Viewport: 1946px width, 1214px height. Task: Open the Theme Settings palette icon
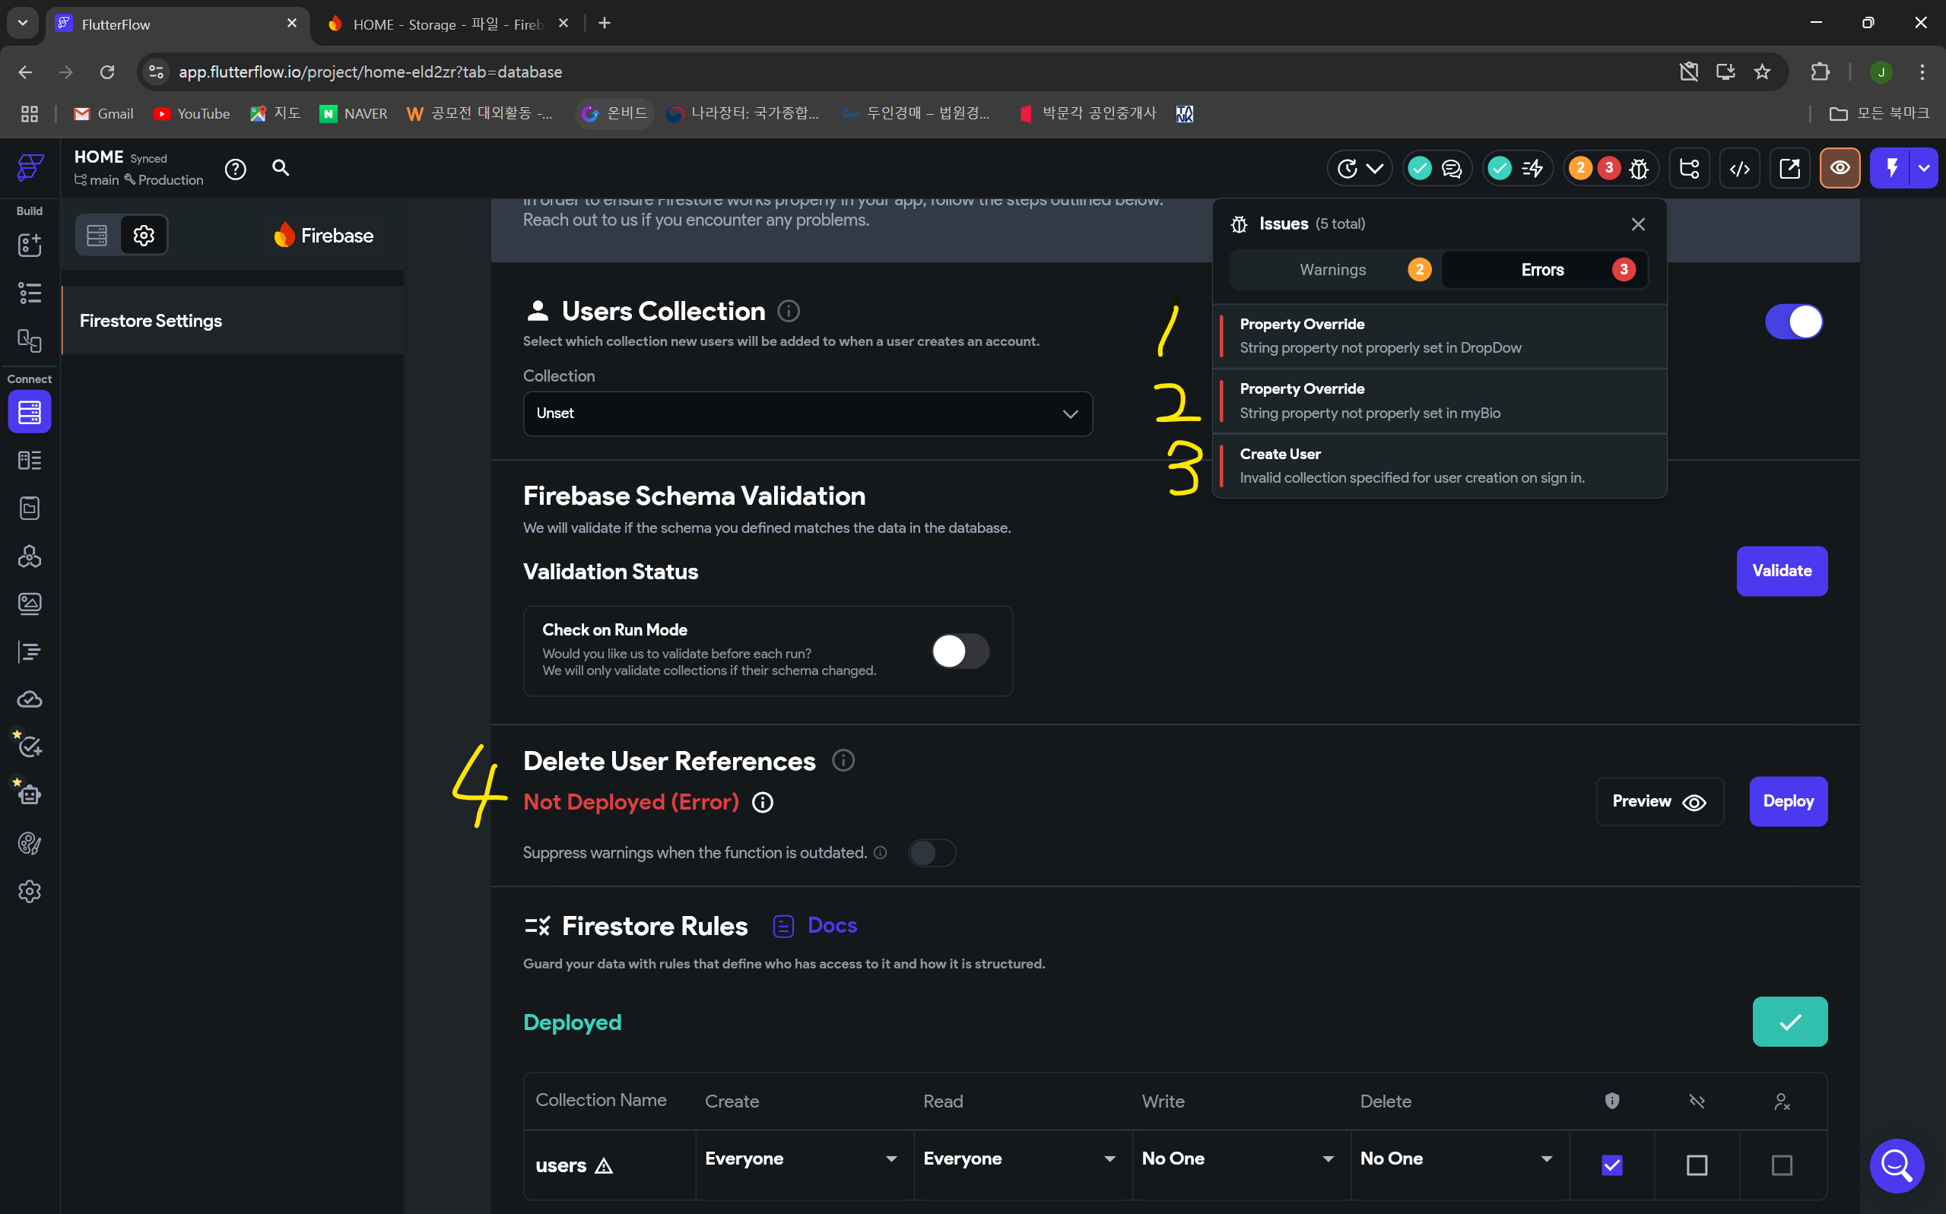(x=30, y=843)
